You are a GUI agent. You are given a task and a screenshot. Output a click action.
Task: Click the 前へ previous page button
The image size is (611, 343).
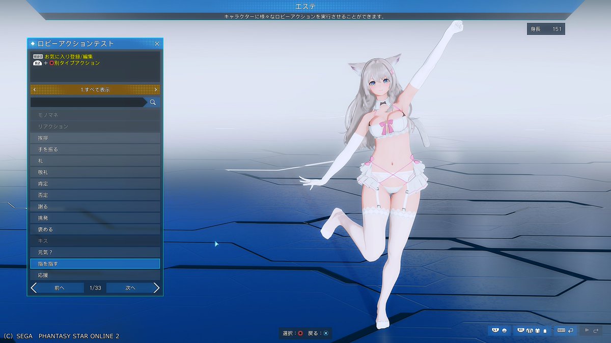tap(60, 288)
